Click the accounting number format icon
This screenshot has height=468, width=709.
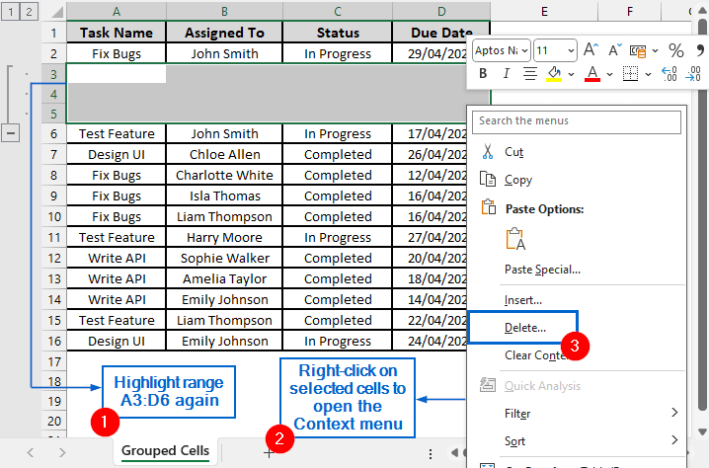638,51
